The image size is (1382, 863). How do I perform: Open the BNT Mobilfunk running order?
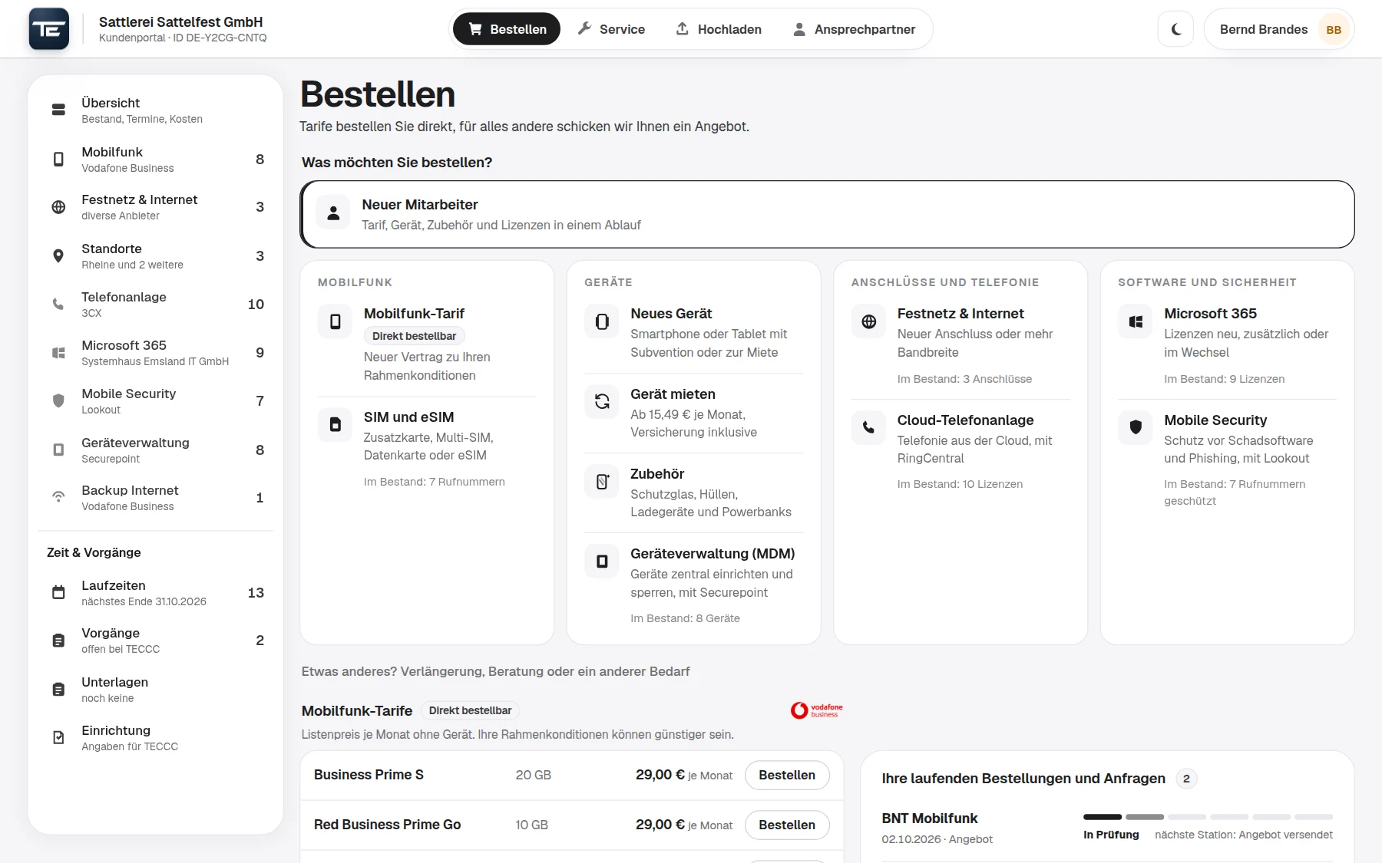pyautogui.click(x=1107, y=828)
